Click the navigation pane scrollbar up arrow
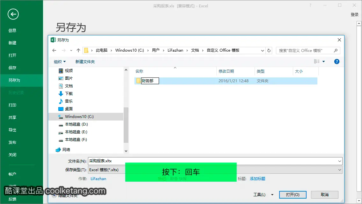362x204 pixels. coord(126,70)
